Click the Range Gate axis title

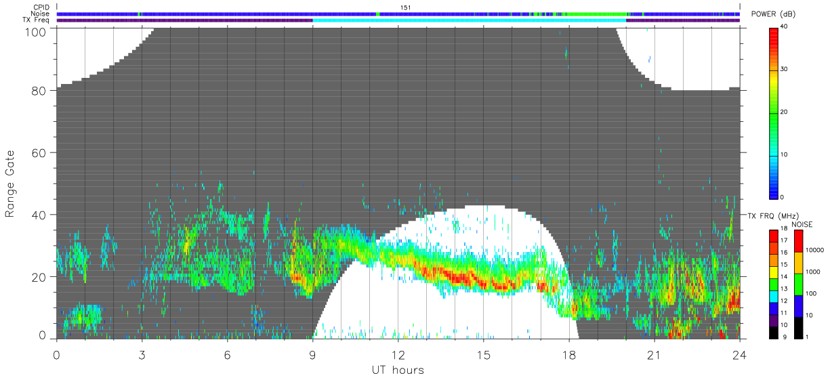click(x=10, y=184)
